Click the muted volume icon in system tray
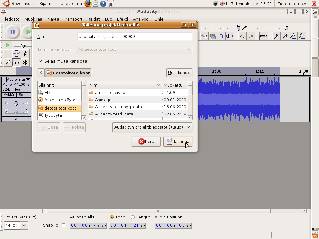 click(x=222, y=4)
